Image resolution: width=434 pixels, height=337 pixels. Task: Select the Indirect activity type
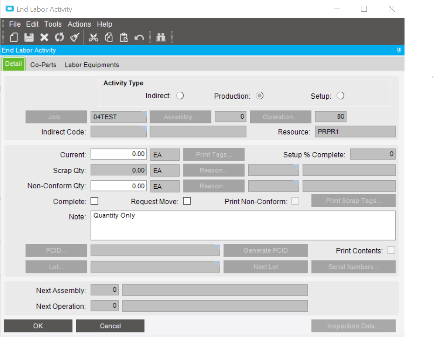coord(180,96)
